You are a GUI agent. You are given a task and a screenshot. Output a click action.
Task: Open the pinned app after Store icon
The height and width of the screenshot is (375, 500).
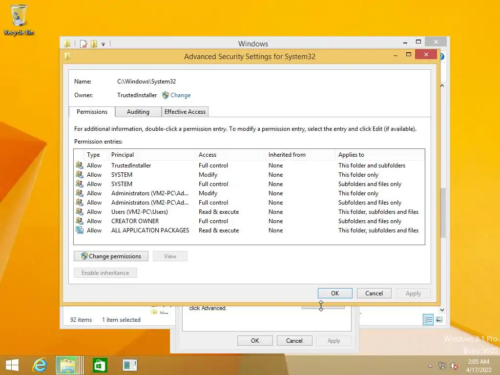coord(130,365)
